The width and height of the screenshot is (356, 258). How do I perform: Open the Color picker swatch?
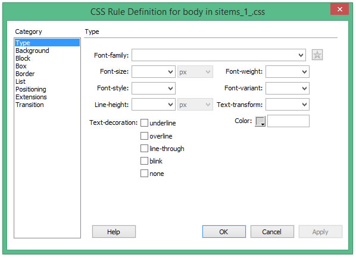coord(260,121)
